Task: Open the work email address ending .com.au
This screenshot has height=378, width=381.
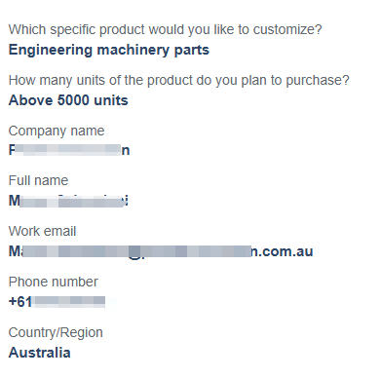Action: (161, 251)
